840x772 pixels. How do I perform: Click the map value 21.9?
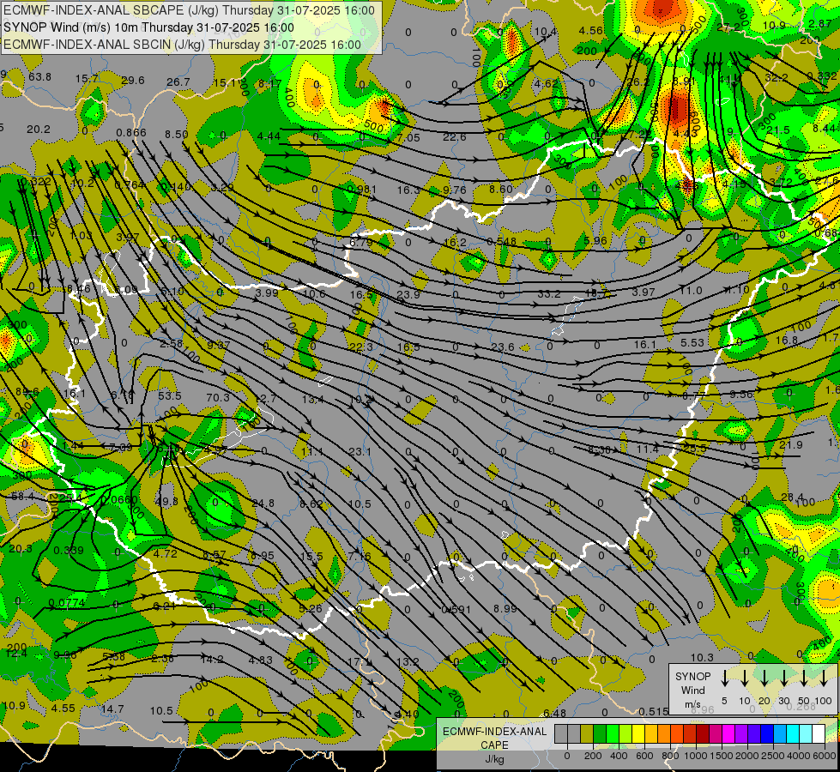click(791, 444)
